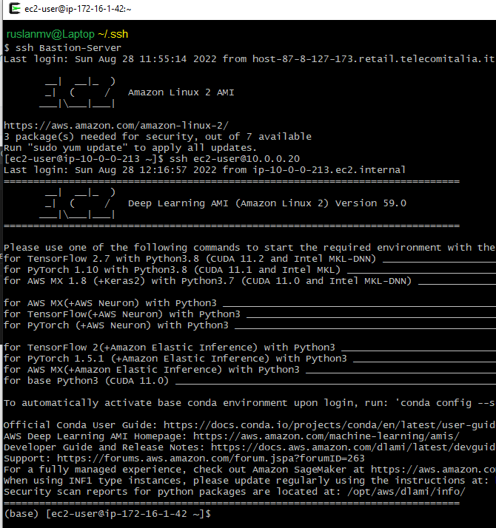
Task: Click the ruslanmv@Laptop prompt text
Action: point(50,34)
